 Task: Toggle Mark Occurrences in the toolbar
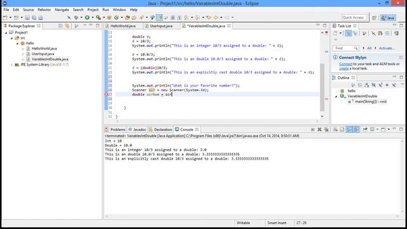tap(160, 17)
